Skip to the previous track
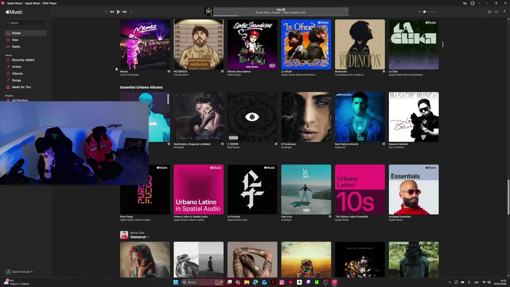 (x=112, y=12)
